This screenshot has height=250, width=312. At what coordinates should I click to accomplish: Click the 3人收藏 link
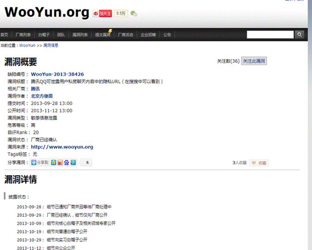pos(239,163)
